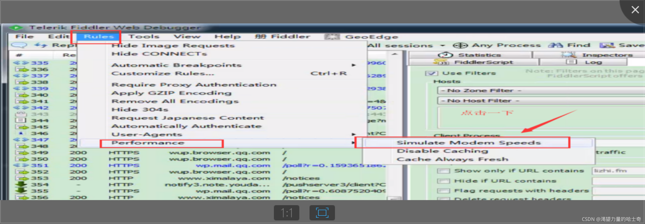The image size is (645, 224).
Task: Enable Flag requests with headers
Action: tap(443, 191)
